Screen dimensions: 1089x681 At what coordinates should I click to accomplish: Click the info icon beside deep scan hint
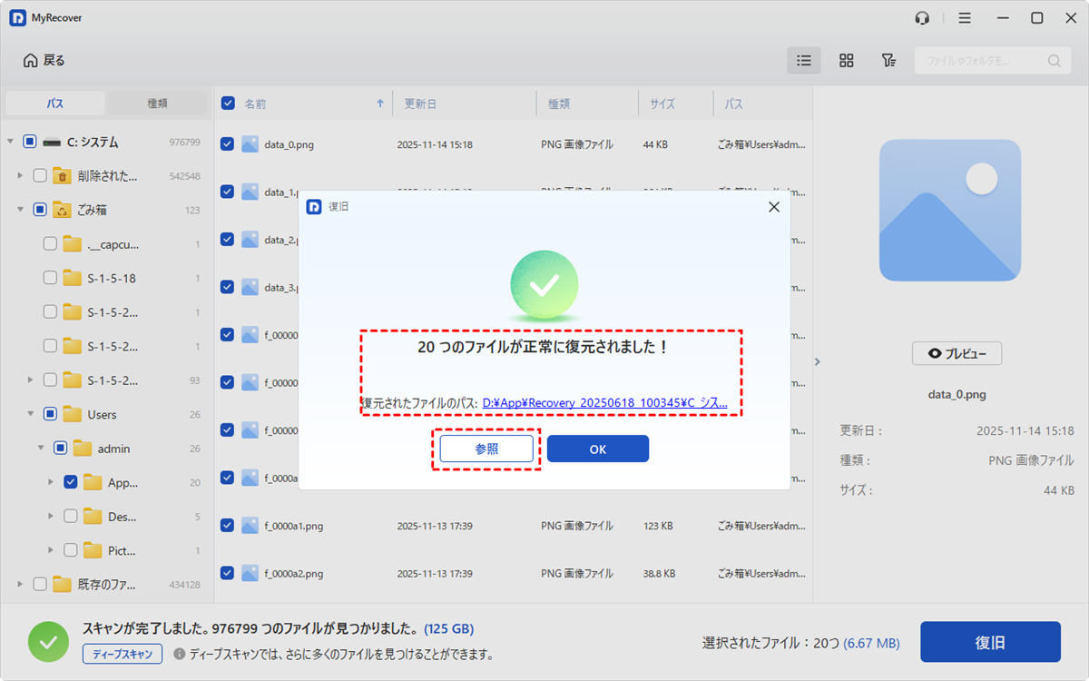(179, 654)
